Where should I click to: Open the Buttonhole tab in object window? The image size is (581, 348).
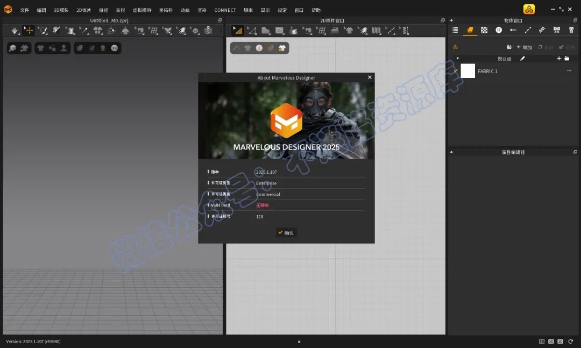coord(513,30)
